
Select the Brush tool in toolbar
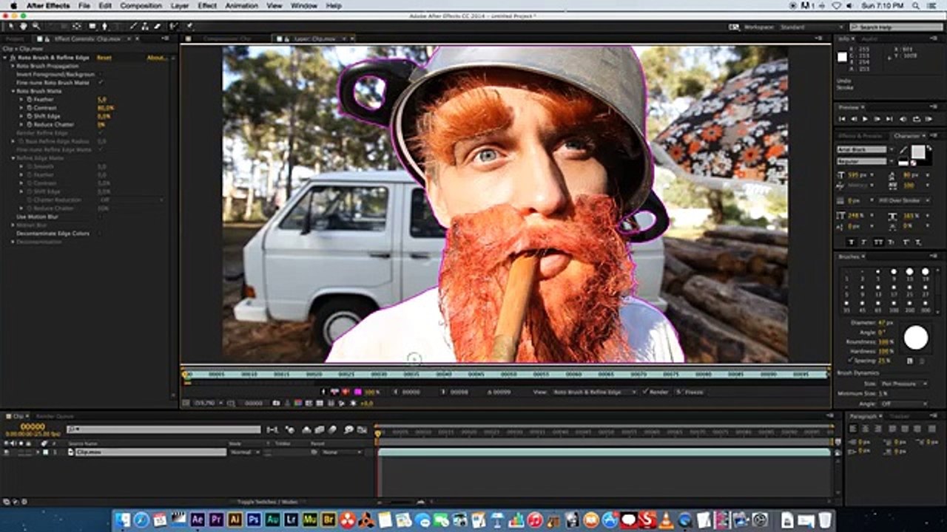click(133, 27)
